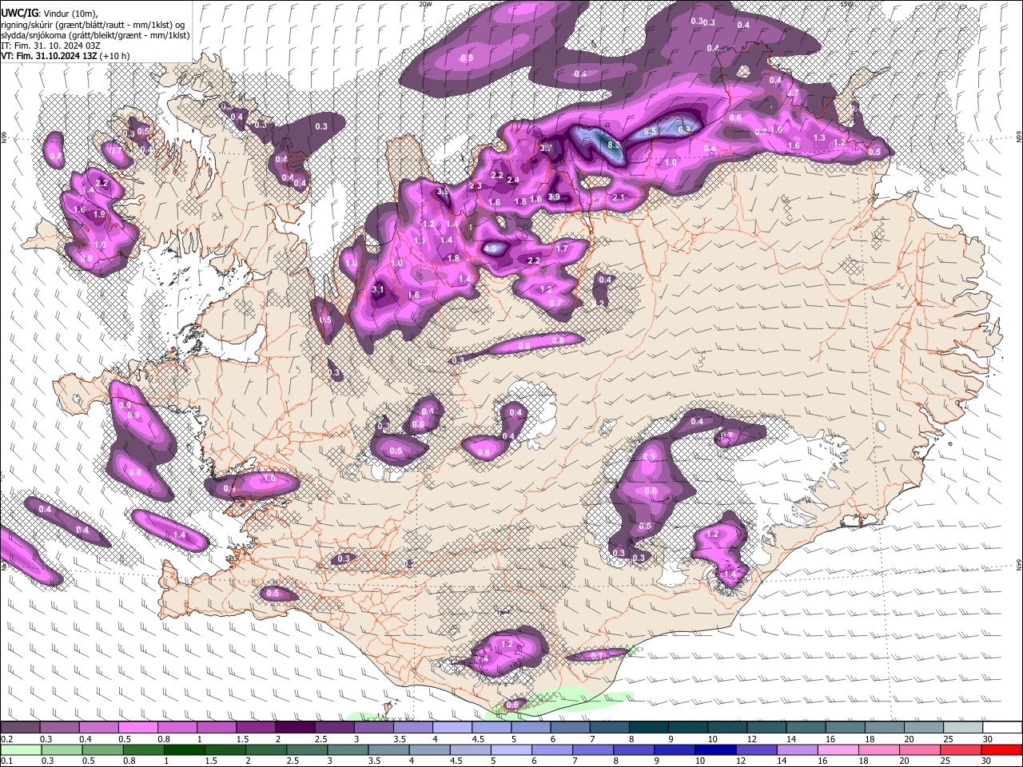The width and height of the screenshot is (1023, 767).
Task: Click the 2.1 snowfall value on the map
Action: coord(619,197)
